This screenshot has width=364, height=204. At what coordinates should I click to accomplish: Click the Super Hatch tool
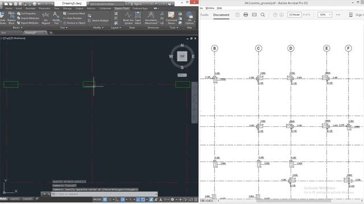coord(138,18)
